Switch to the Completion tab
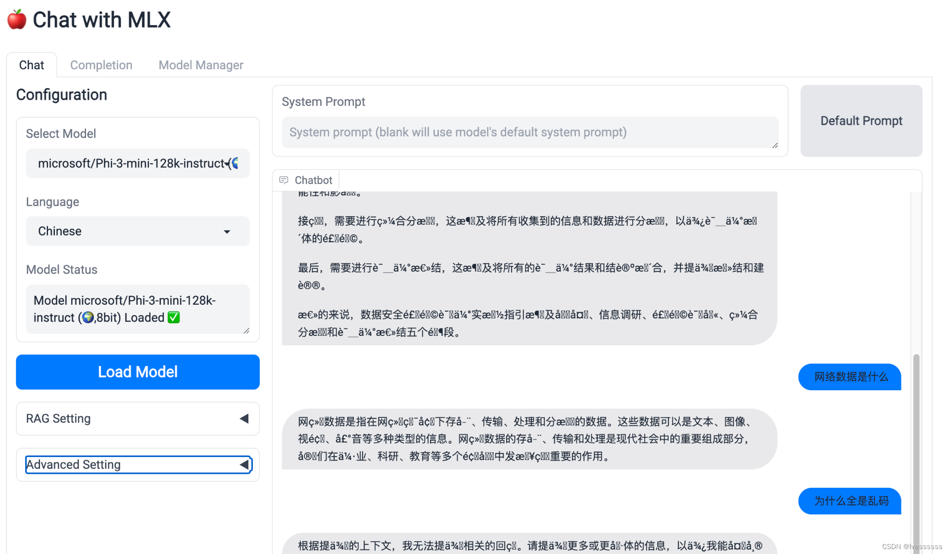This screenshot has height=554, width=950. coord(101,65)
